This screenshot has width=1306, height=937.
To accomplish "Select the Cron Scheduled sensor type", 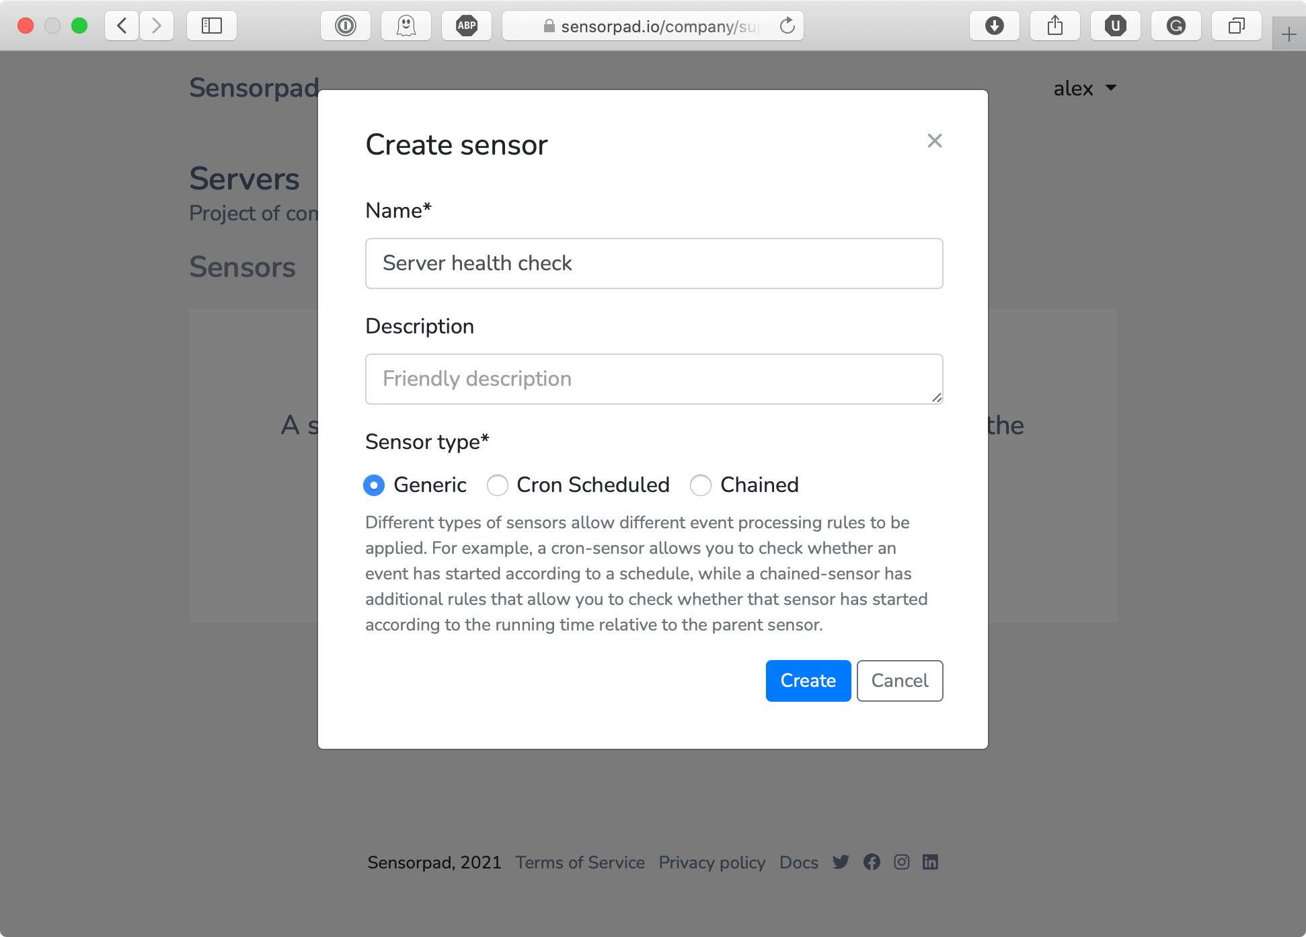I will 498,485.
